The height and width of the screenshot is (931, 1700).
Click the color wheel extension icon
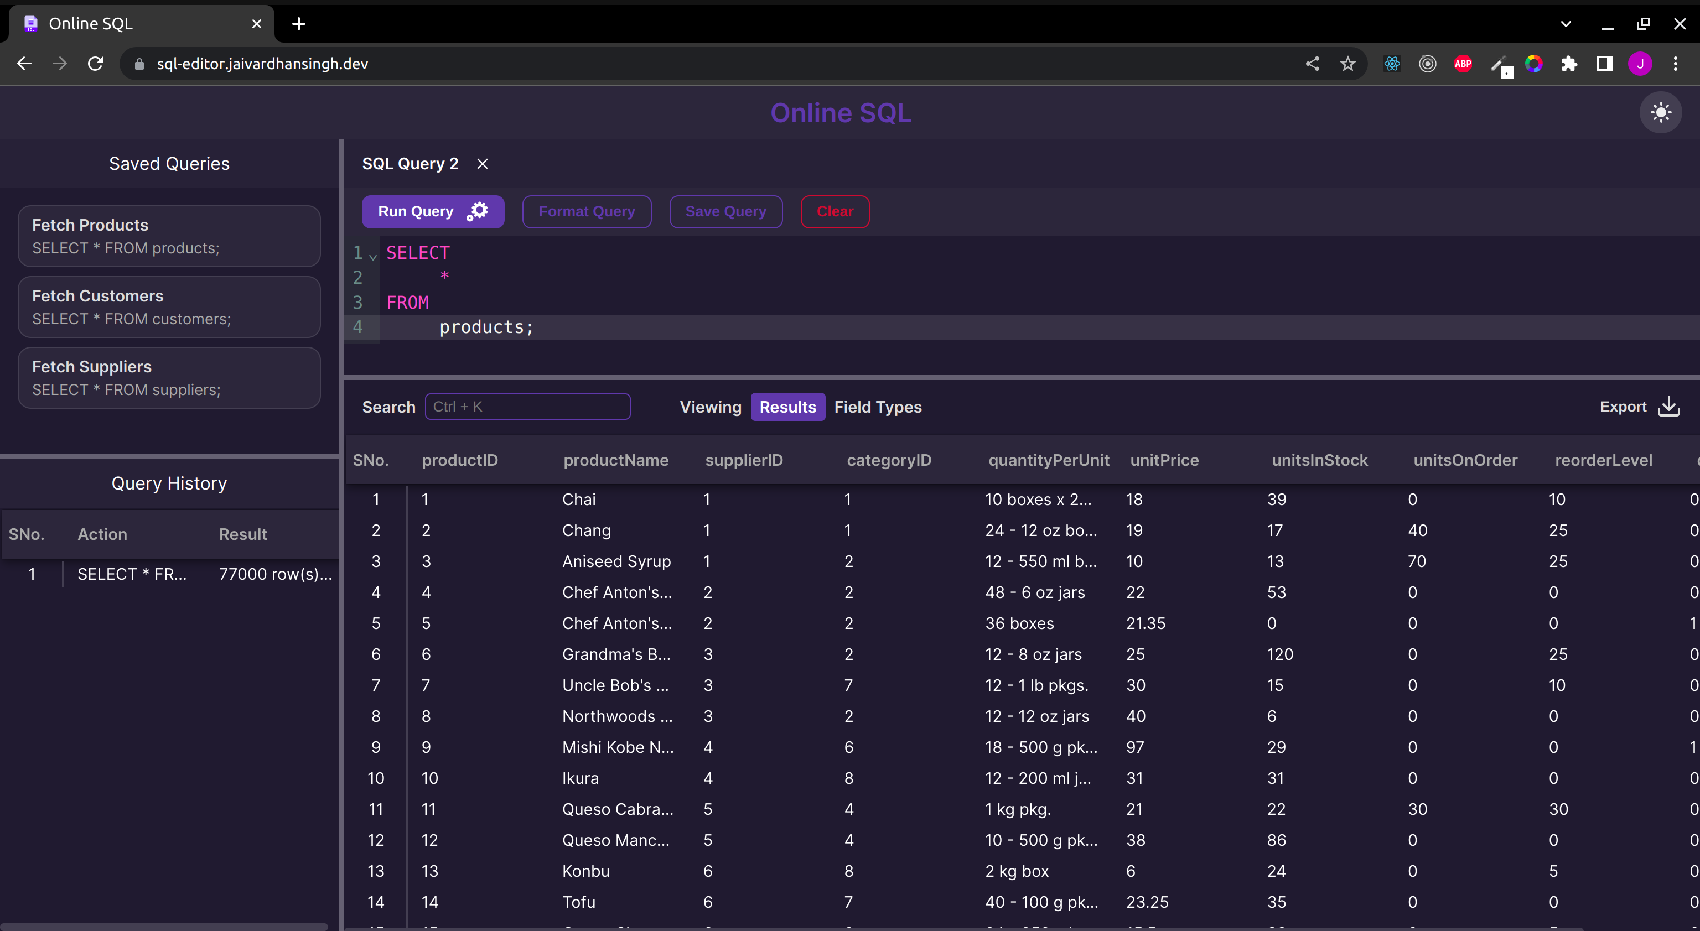1533,64
